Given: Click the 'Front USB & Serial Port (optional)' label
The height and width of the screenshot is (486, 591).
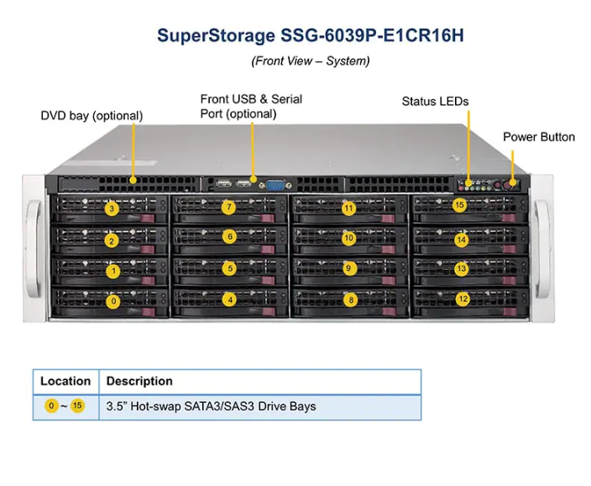Looking at the screenshot, I should tap(251, 106).
